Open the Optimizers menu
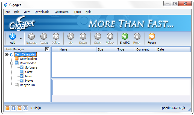The image size is (194, 115). pos(61,12)
